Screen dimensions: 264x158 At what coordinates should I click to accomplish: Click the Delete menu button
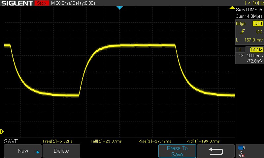[61, 151]
